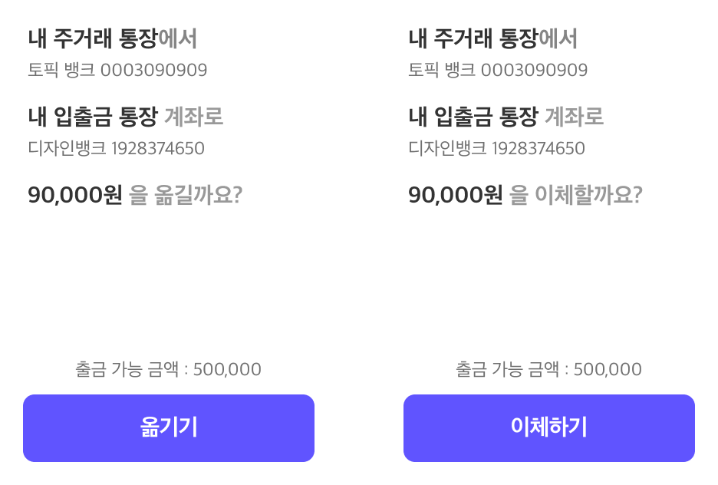Select 내 주거래 통장에서 heading in 옮기기 panel
Screen dimensions: 718x485
pyautogui.click(x=113, y=38)
